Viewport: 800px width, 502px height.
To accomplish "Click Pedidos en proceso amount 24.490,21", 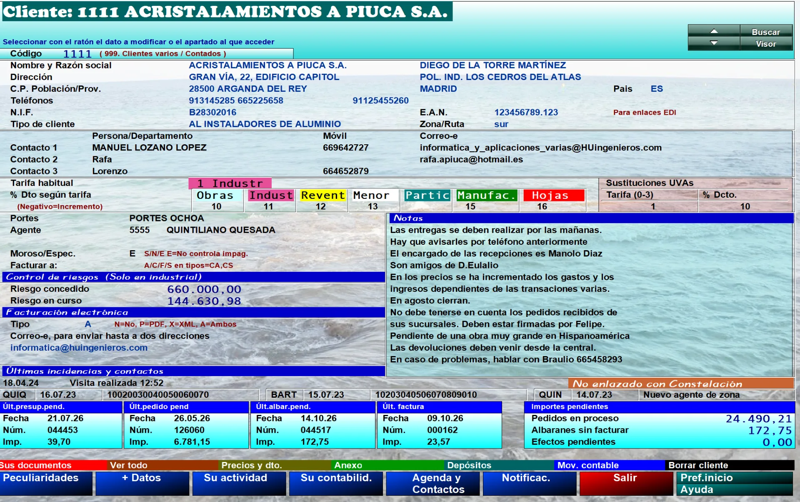I will tap(758, 419).
